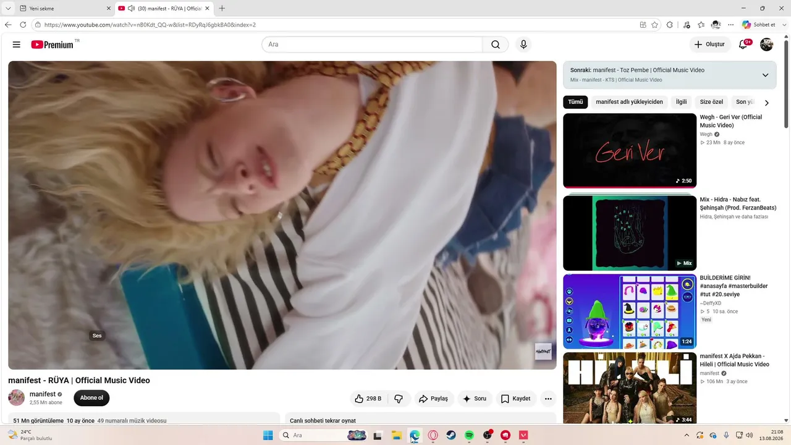Open the YouTube account avatar menu

coord(766,44)
